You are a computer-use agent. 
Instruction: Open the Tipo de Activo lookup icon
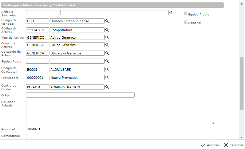107,37
